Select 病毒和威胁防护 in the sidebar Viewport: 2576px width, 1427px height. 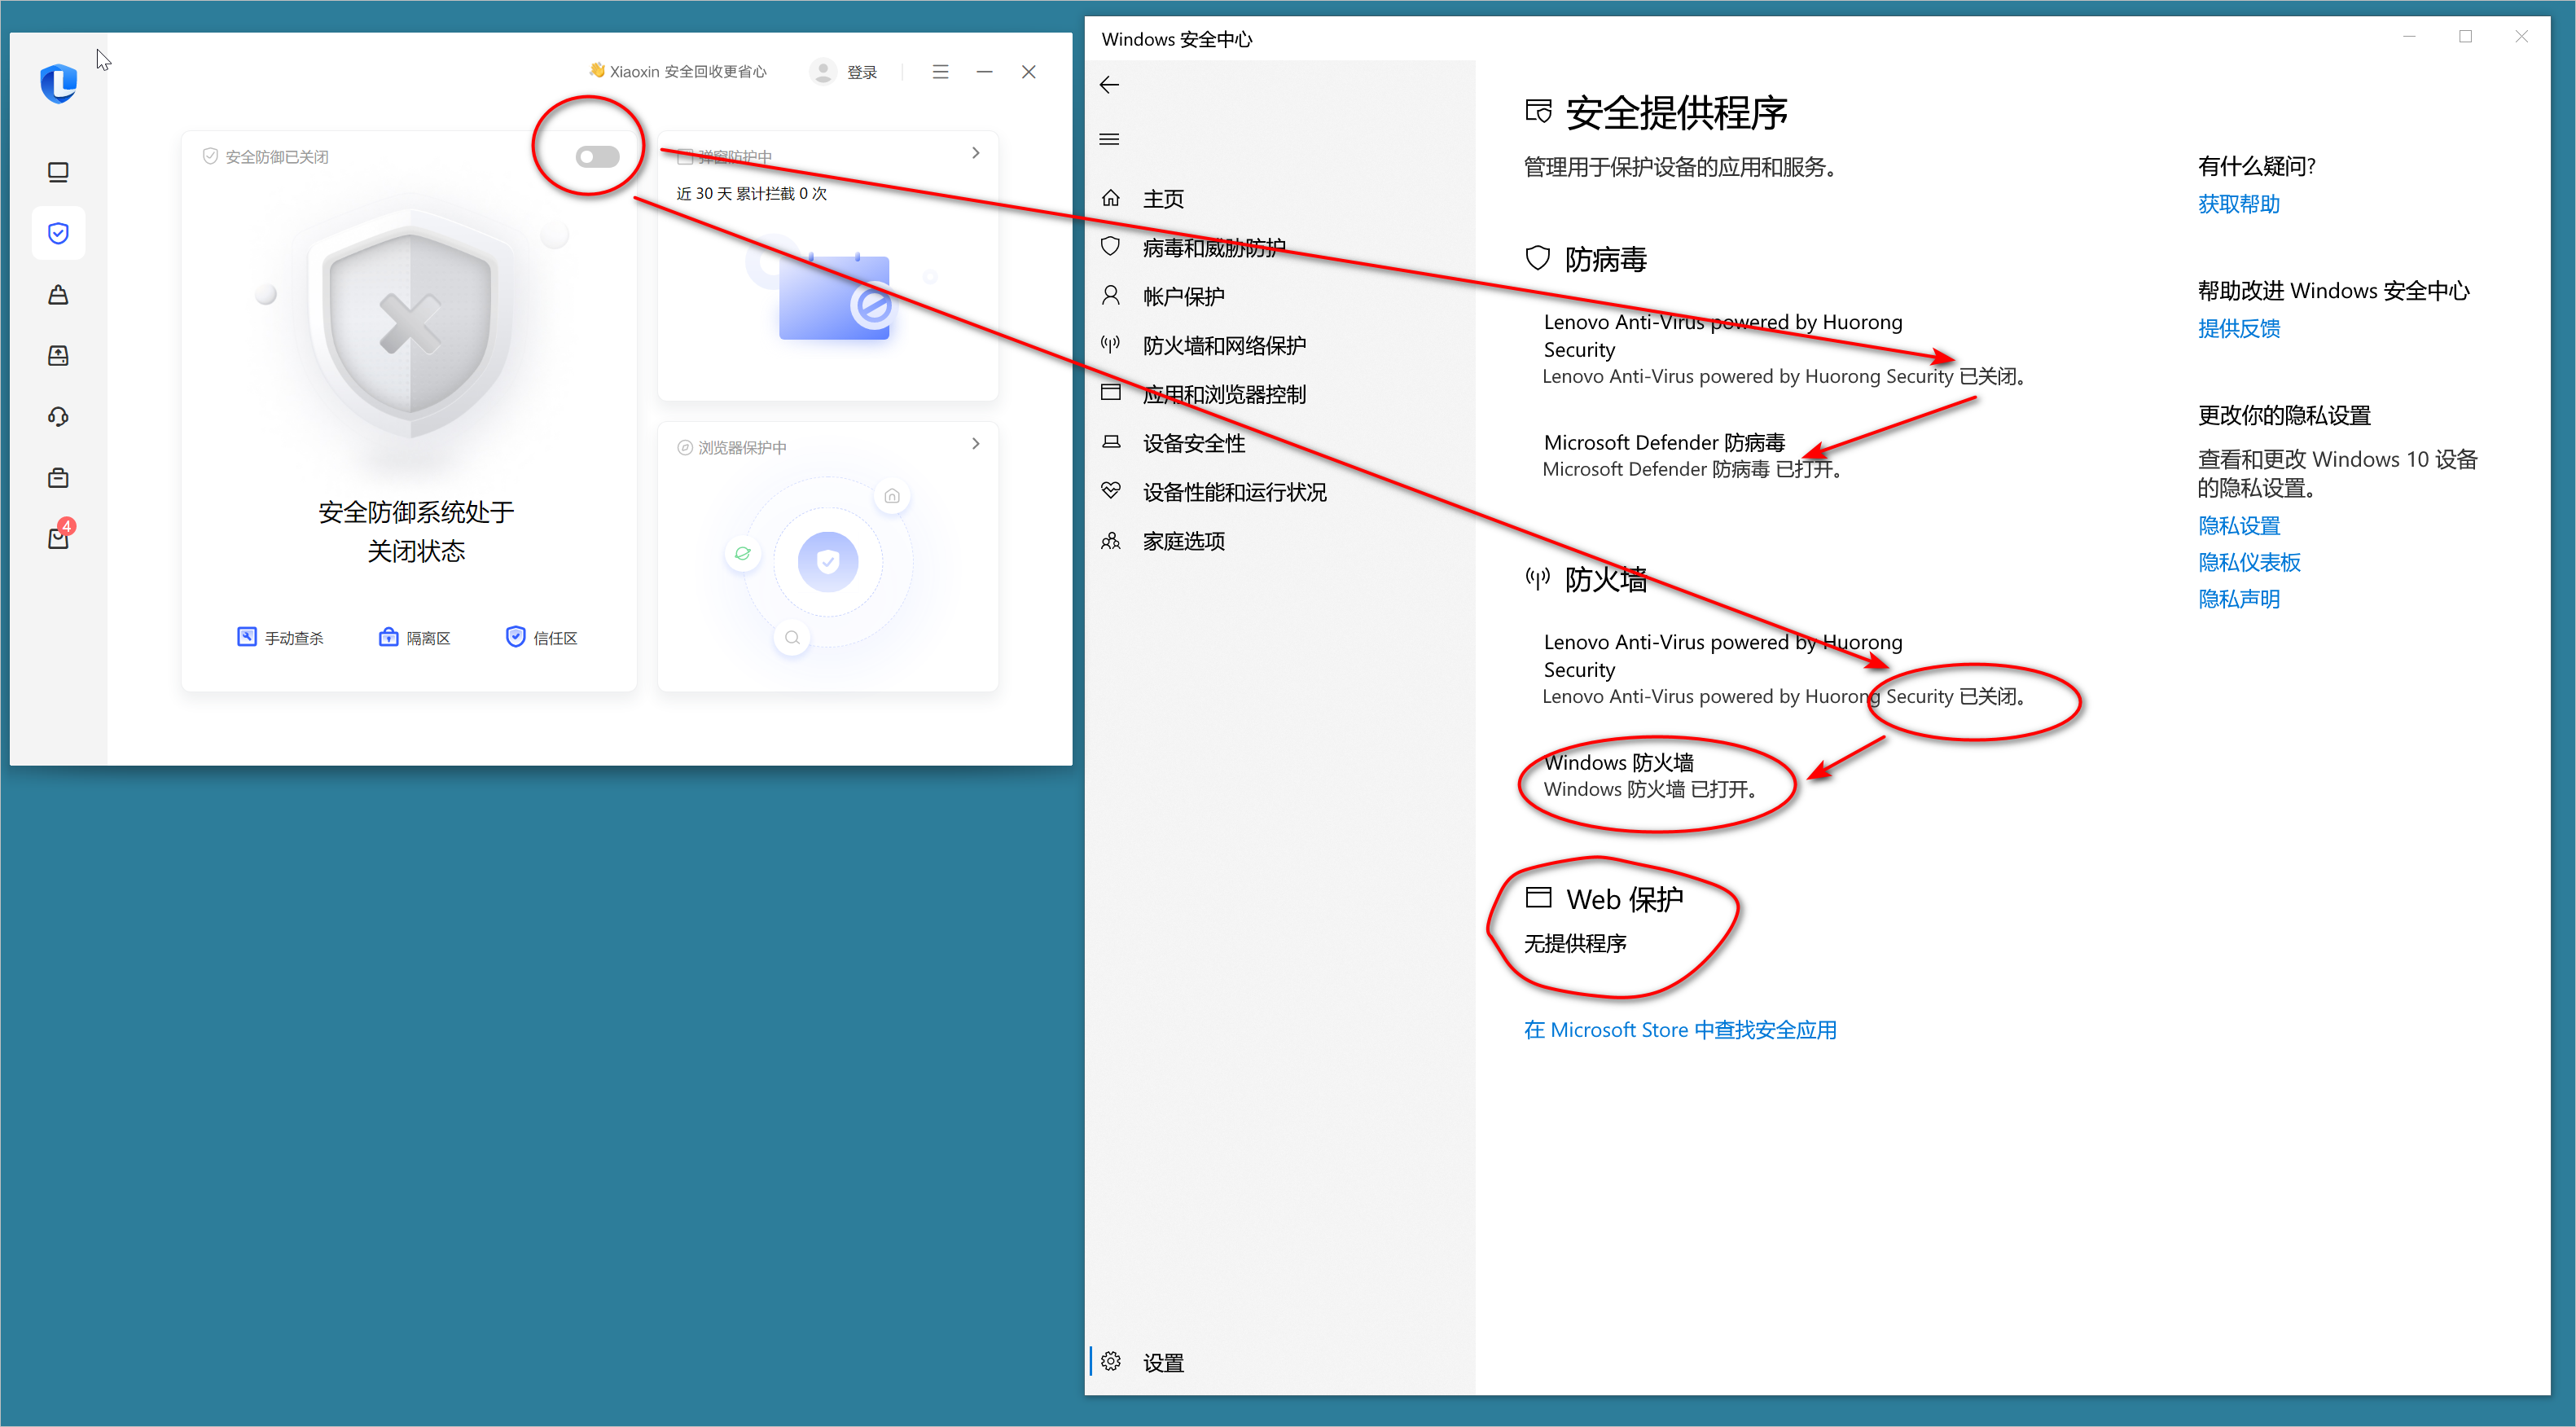click(1213, 248)
